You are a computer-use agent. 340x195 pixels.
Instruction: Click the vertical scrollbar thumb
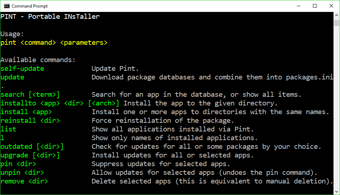tap(336, 23)
